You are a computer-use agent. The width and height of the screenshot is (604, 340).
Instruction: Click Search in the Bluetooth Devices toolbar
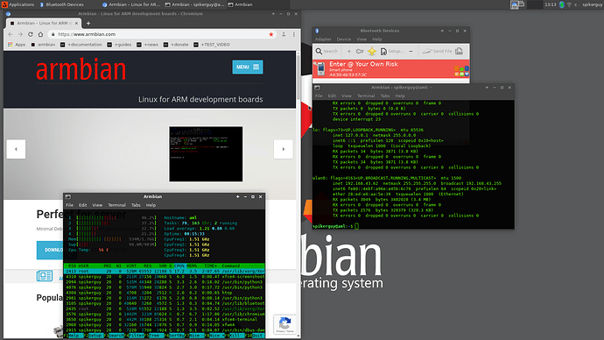pos(327,52)
